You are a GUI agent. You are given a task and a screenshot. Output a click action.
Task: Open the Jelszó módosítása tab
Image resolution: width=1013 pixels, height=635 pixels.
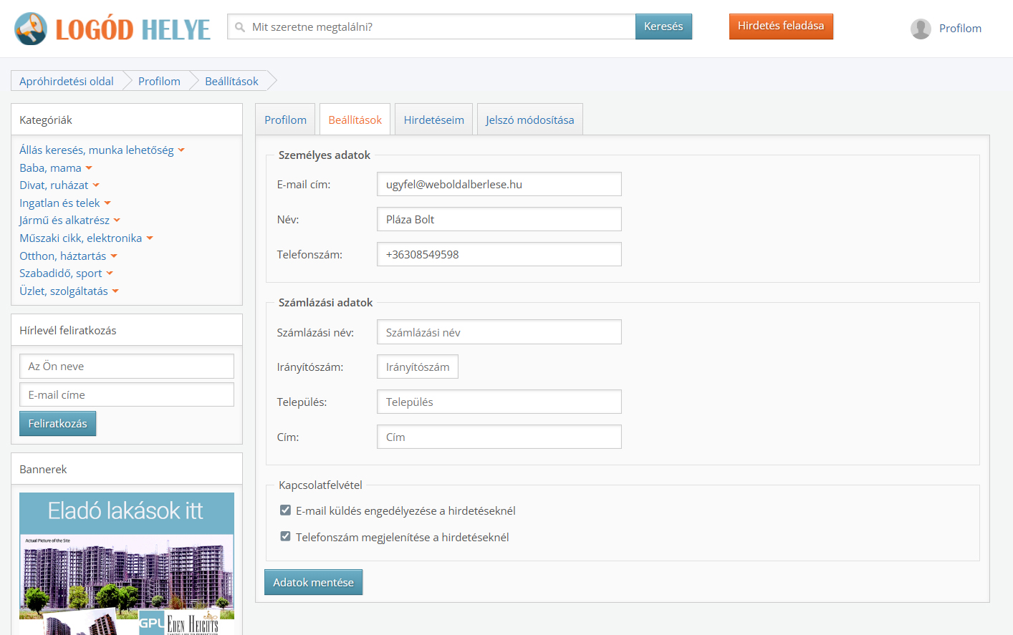[529, 120]
